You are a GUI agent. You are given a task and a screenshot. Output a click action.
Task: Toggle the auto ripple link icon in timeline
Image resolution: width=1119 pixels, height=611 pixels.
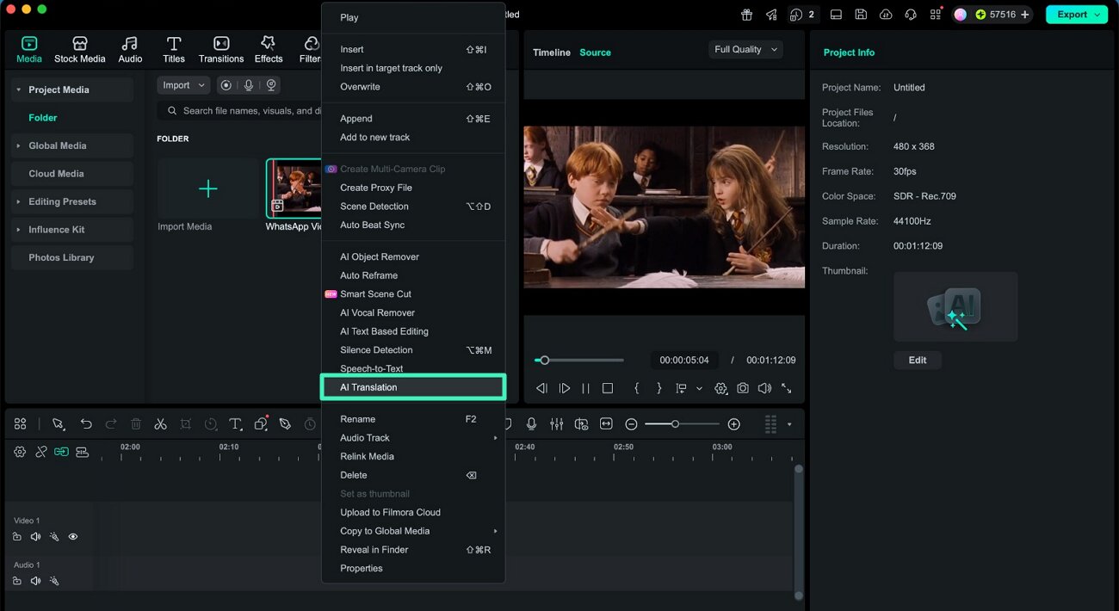point(61,452)
